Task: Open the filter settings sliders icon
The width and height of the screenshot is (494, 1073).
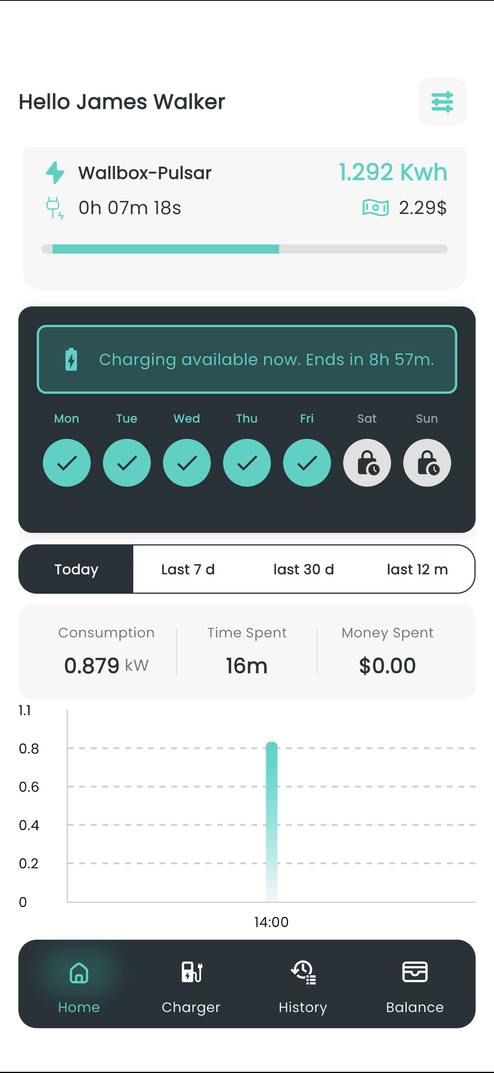Action: coord(442,102)
